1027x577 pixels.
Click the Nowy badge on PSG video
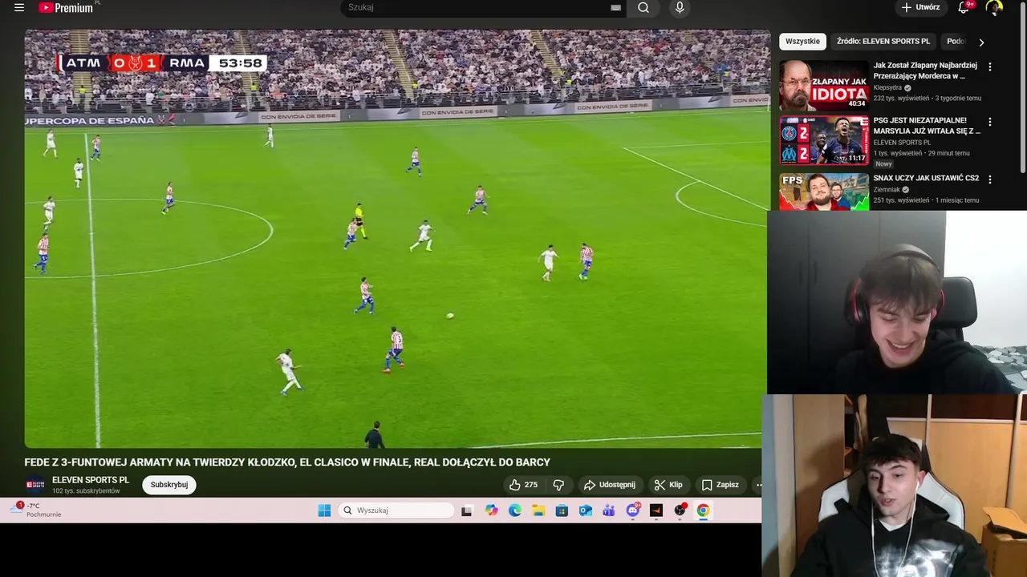point(883,163)
